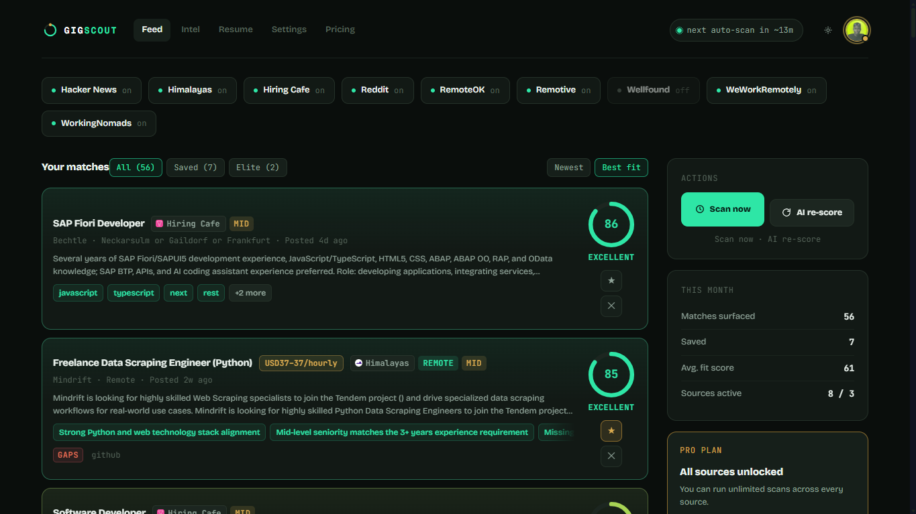Toggle the Hiring Cafe source chip

coord(289,90)
